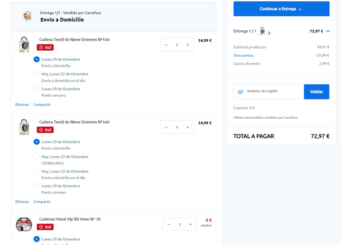Viewport: 341px width, 245px height.
Task: Open Drivetex N°560 product thumbnail
Action: click(24, 127)
